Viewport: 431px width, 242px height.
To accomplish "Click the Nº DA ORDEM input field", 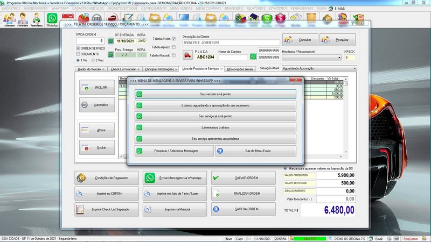I will coord(90,41).
